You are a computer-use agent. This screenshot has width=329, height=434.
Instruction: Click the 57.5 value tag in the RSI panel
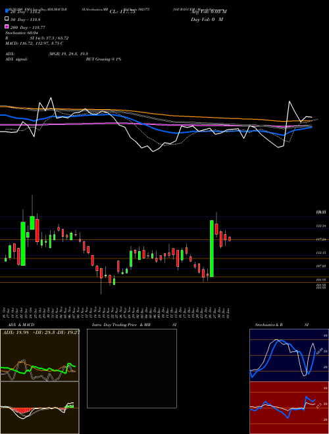click(x=319, y=406)
